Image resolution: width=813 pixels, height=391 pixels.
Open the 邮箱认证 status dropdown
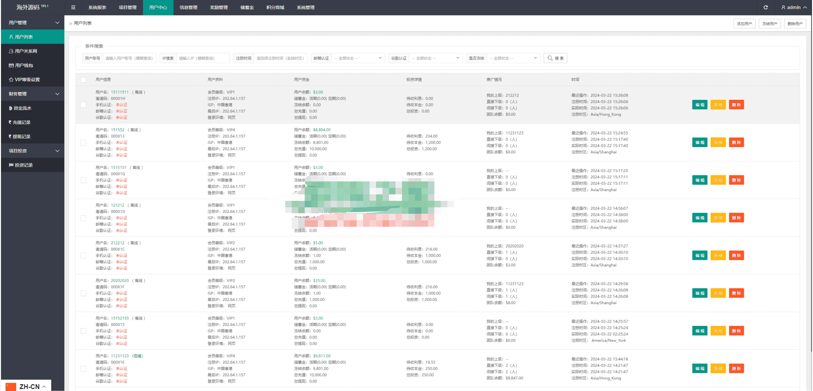point(358,58)
